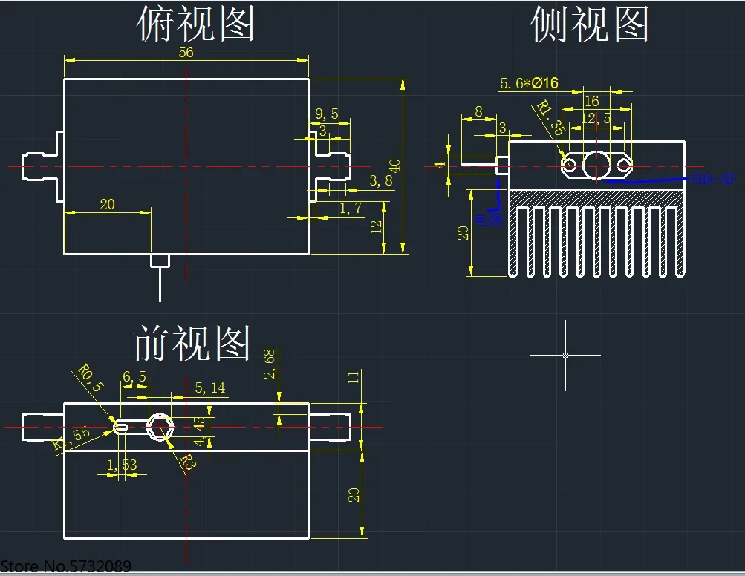Click the 40 height dimension in top view

click(394, 166)
